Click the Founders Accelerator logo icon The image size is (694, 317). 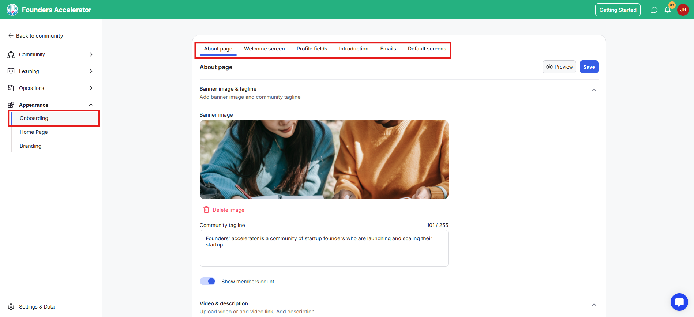click(12, 10)
